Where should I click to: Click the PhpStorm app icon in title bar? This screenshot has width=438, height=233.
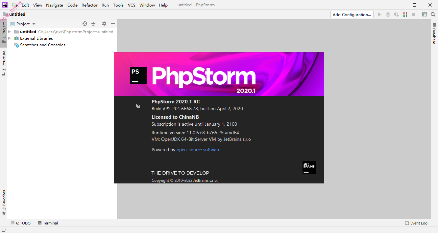(5, 5)
